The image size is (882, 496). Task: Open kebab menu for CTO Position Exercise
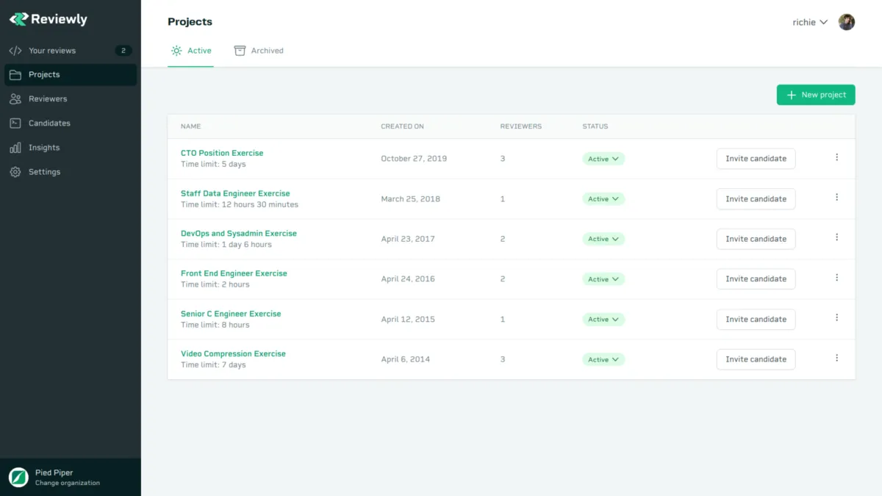point(836,157)
